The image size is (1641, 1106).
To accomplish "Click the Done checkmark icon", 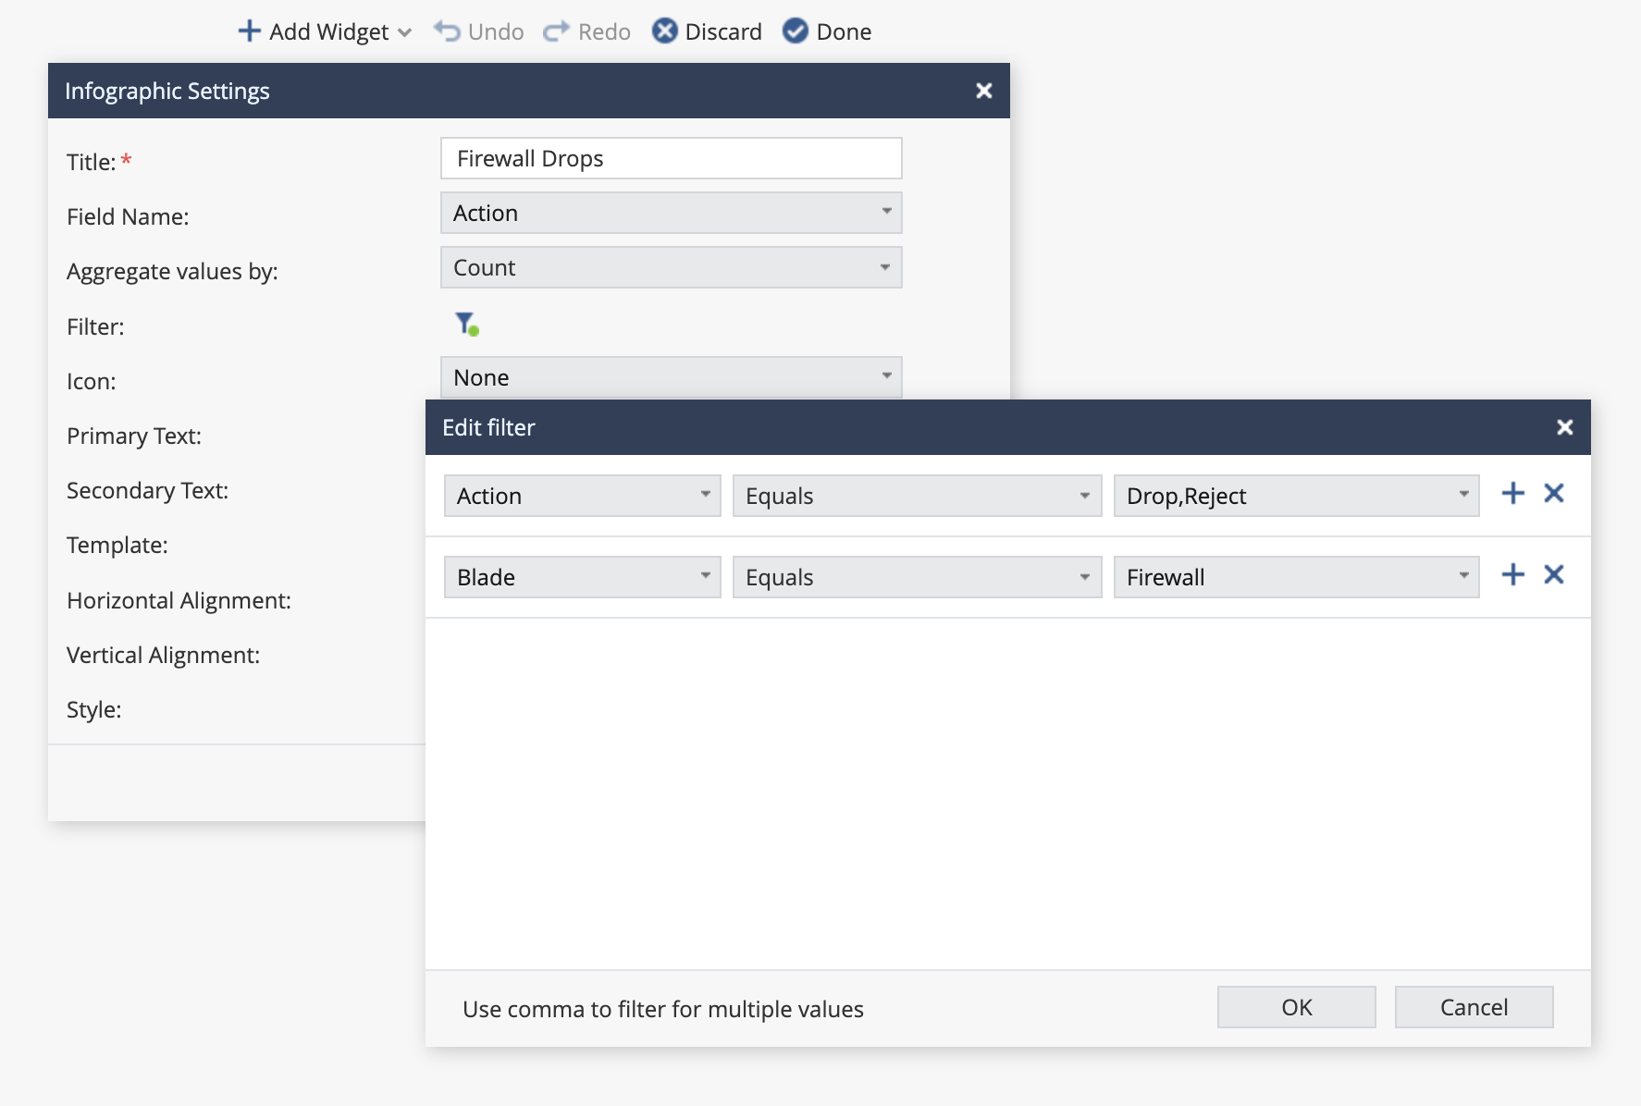I will click(794, 31).
